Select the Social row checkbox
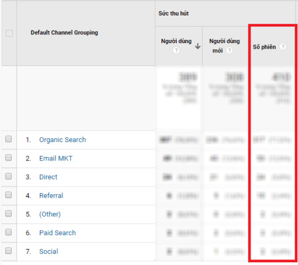298x265 pixels. (x=8, y=251)
